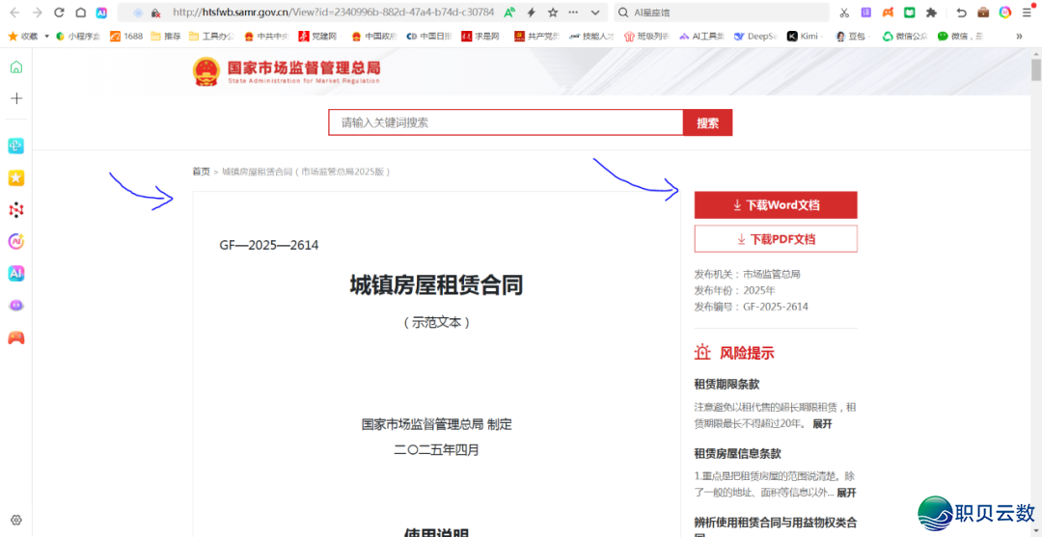Open the 技能人才 bookmark
Image resolution: width=1042 pixels, height=537 pixels.
pos(591,36)
